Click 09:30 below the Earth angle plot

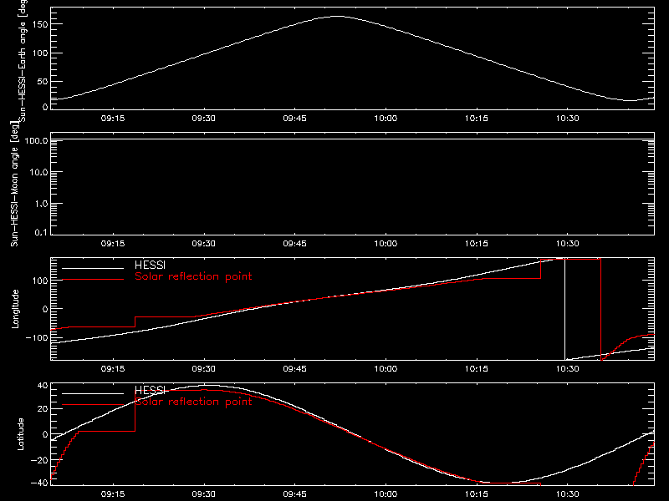(203, 119)
